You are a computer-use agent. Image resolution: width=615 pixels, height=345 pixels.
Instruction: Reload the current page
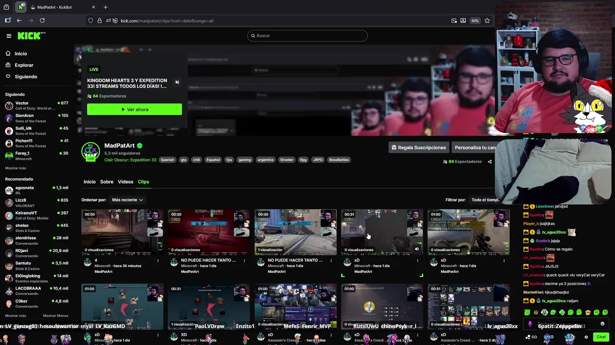pos(42,21)
